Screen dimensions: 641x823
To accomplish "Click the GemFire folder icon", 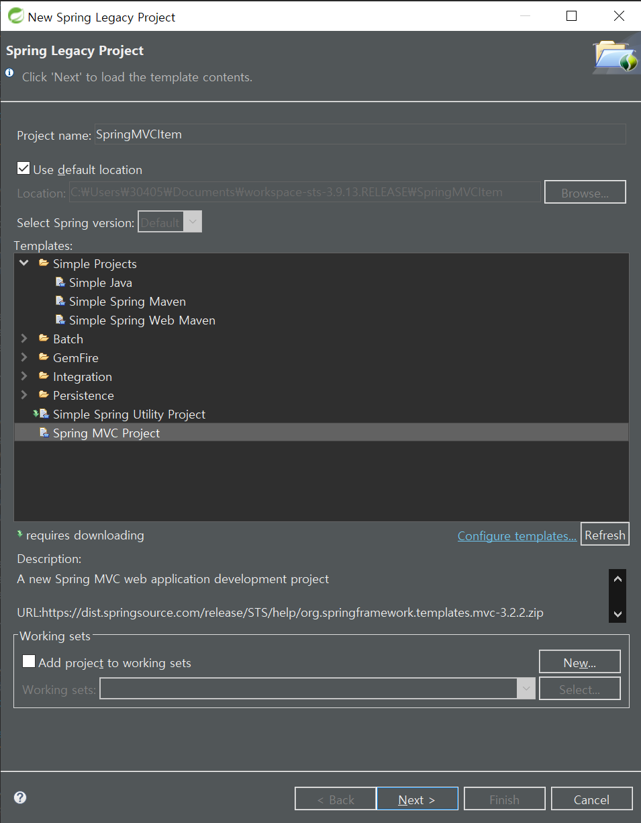I will (44, 357).
